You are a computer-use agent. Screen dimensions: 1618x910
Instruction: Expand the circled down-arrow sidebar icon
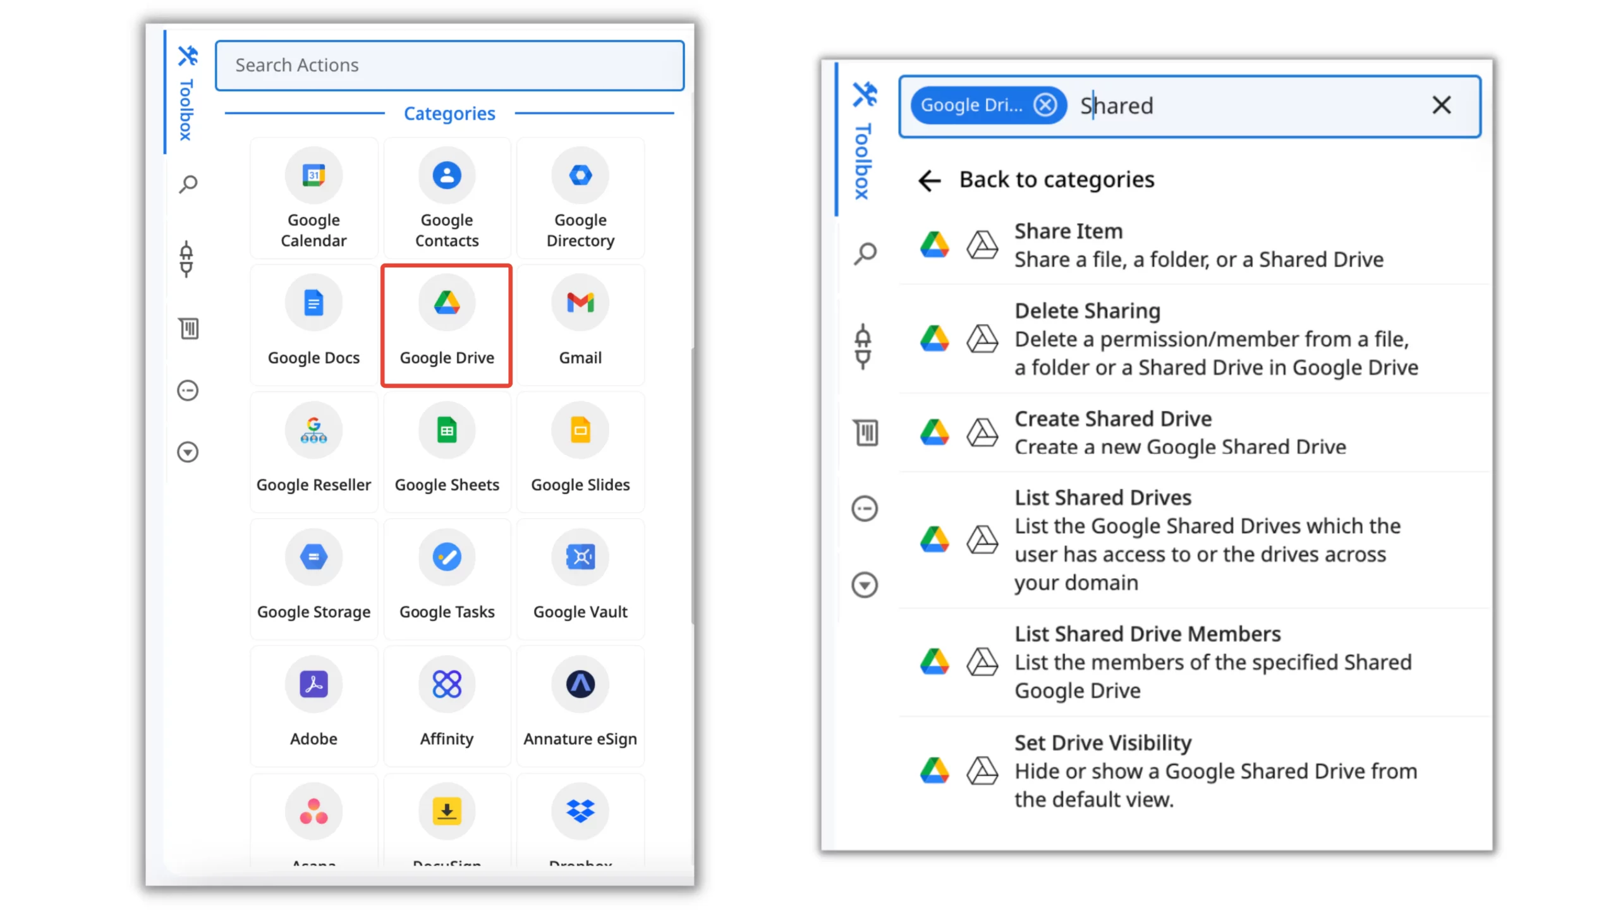(188, 452)
